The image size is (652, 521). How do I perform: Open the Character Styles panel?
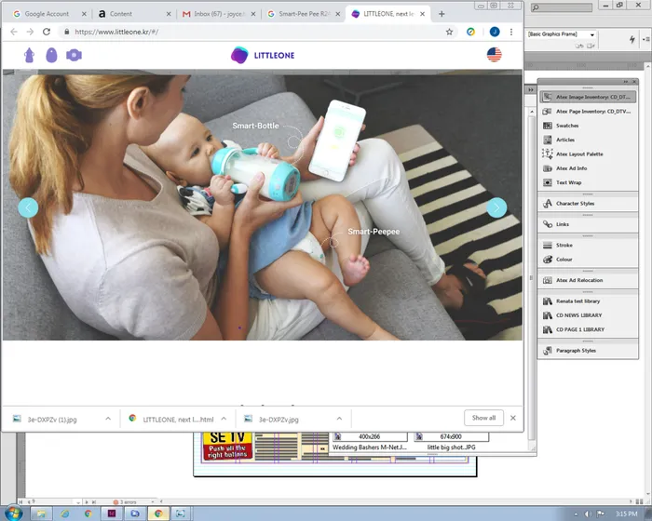575,203
